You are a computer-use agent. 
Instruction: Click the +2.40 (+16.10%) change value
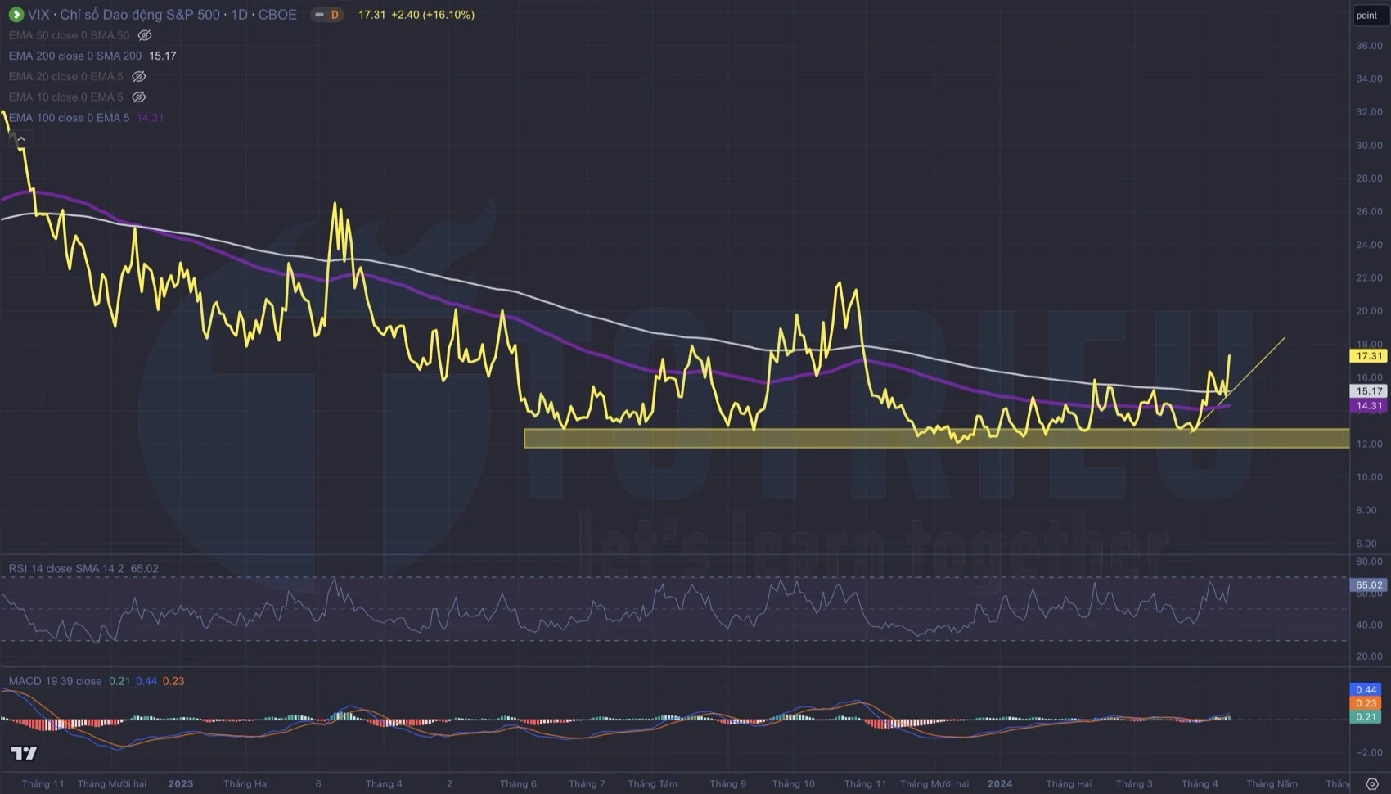pyautogui.click(x=433, y=15)
